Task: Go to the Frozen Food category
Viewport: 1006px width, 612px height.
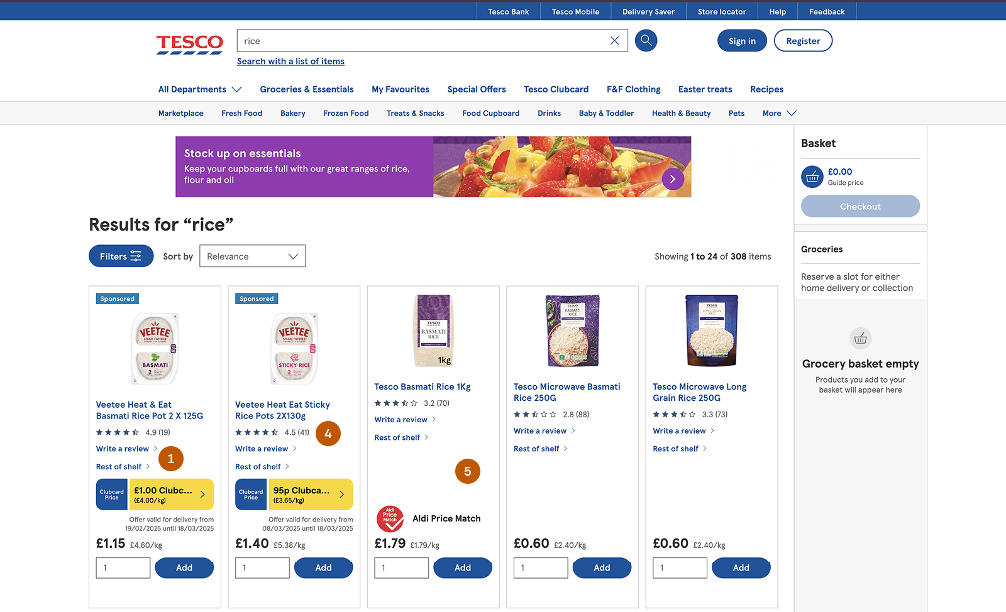Action: click(x=346, y=113)
